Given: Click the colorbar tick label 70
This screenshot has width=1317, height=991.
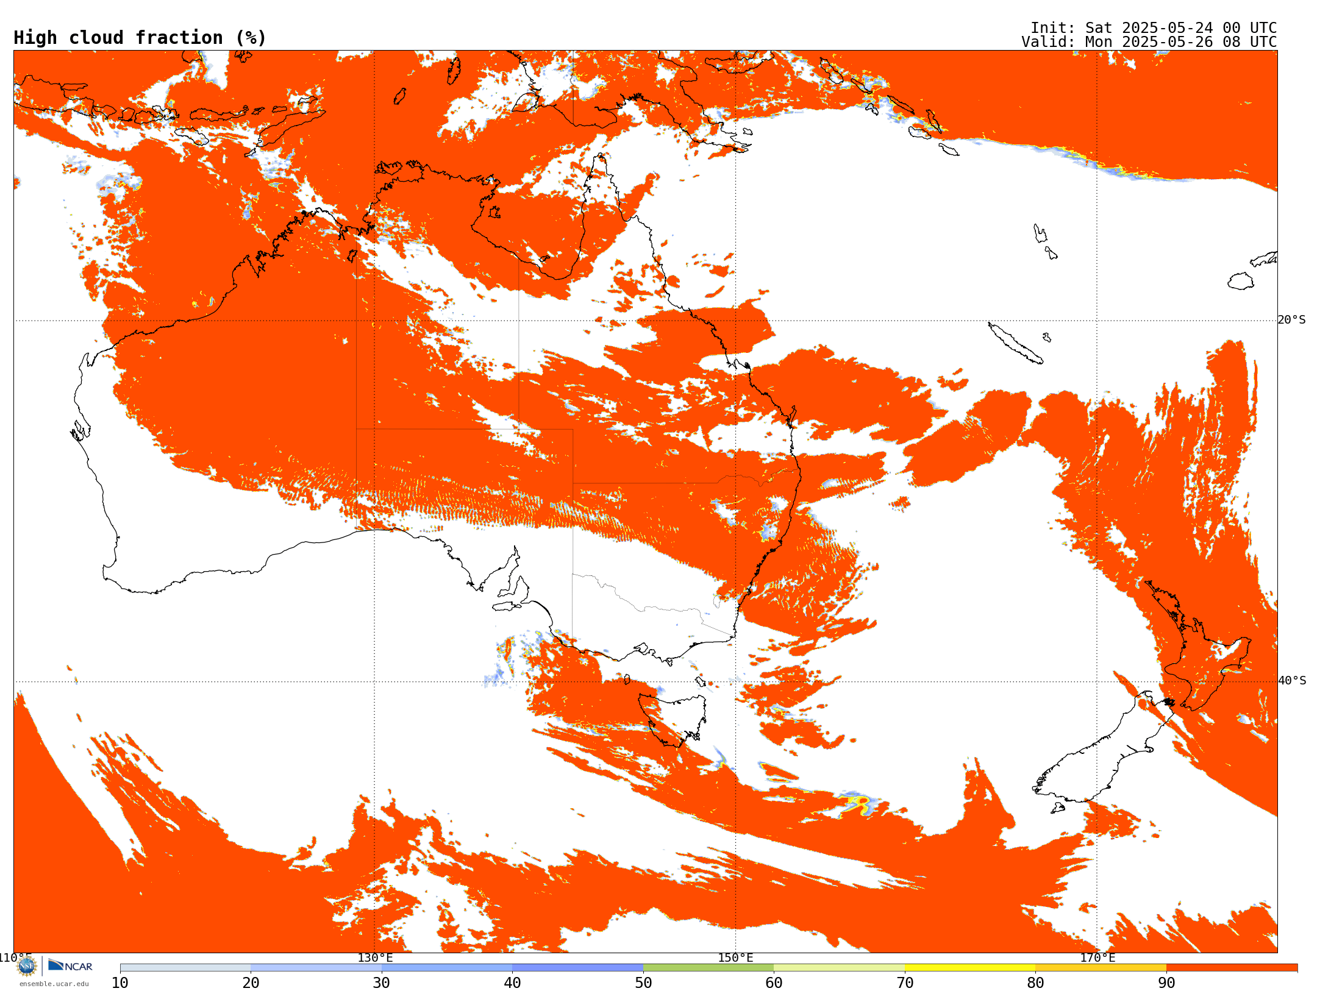Looking at the screenshot, I should pos(905,983).
